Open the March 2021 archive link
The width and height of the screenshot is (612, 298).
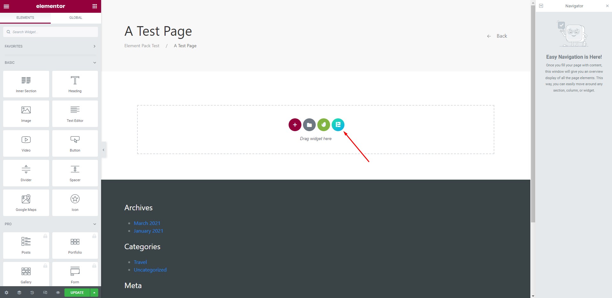147,223
